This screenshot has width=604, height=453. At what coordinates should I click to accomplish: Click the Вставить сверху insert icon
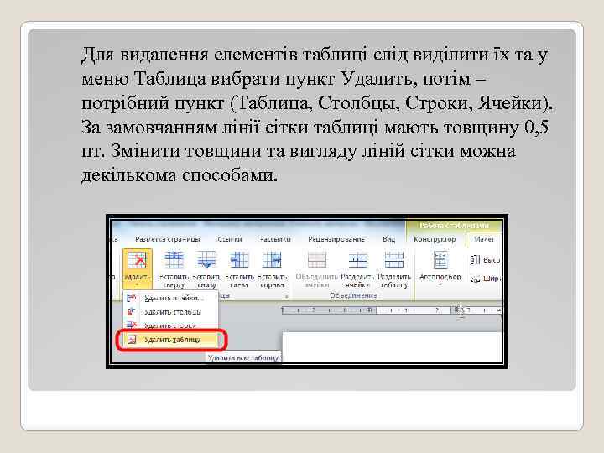pos(174,260)
